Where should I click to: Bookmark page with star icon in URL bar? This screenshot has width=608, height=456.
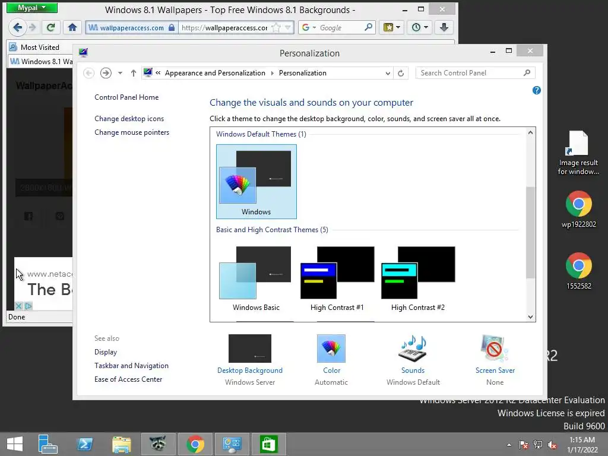point(275,27)
